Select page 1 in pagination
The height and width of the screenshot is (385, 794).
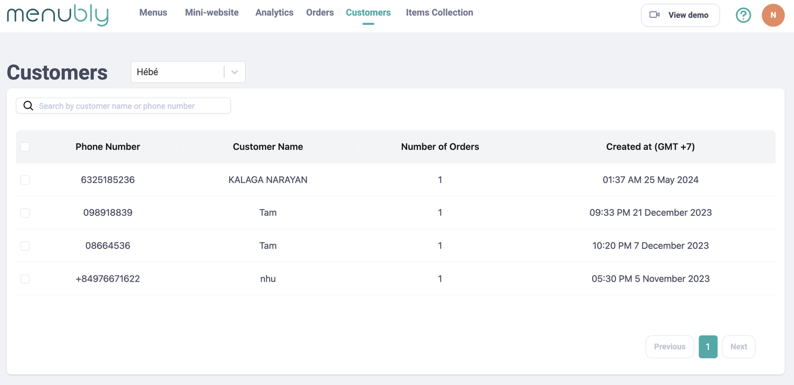(x=708, y=346)
